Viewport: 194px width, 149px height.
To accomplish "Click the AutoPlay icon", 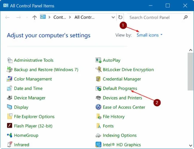I will click(x=98, y=60).
